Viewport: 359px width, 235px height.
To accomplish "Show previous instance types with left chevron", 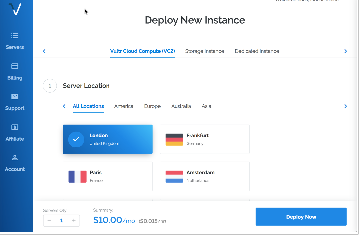I will [44, 51].
